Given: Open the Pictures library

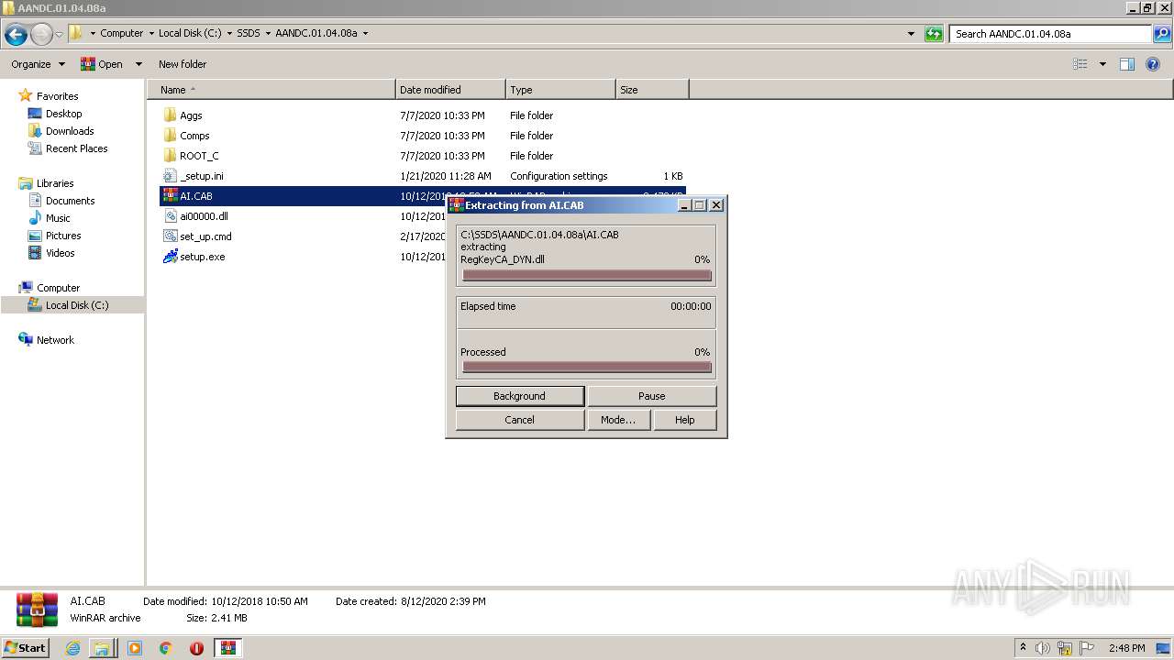Looking at the screenshot, I should (63, 236).
